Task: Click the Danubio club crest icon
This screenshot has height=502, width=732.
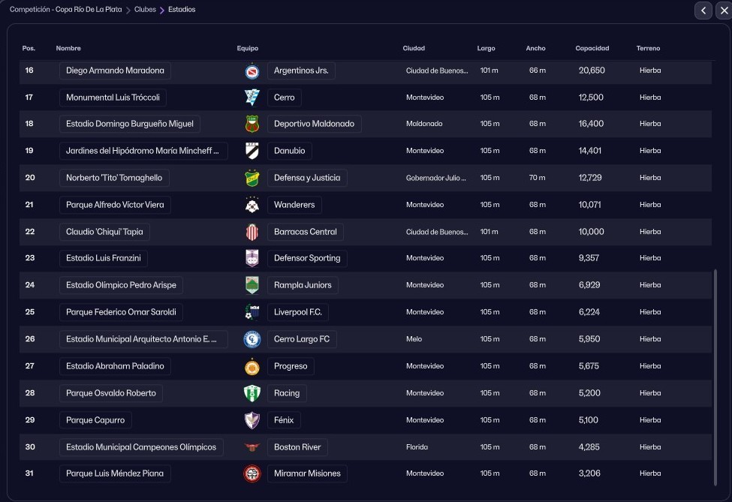Action: pos(252,151)
